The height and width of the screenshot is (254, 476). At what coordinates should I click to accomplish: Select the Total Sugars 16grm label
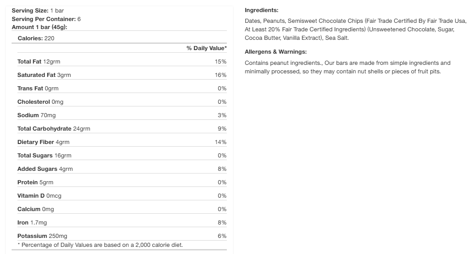(44, 156)
